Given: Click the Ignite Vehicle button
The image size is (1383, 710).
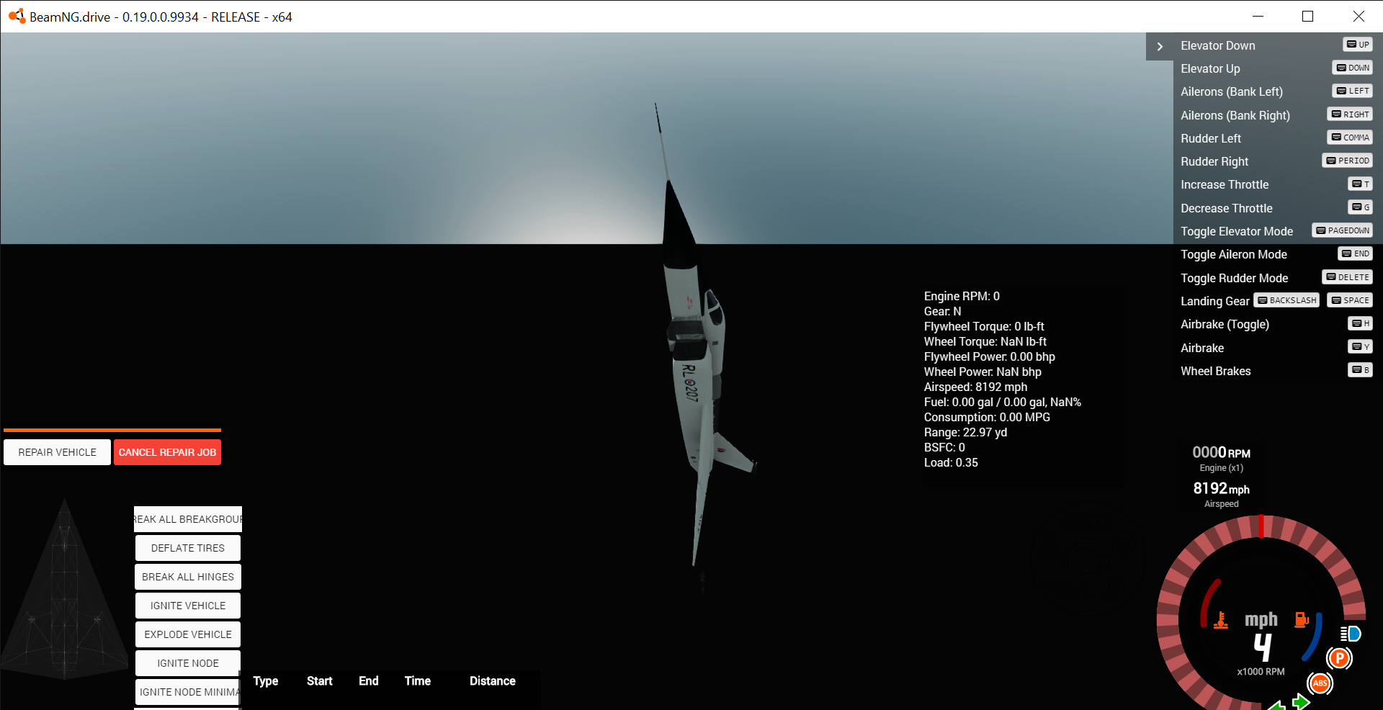Looking at the screenshot, I should point(188,606).
